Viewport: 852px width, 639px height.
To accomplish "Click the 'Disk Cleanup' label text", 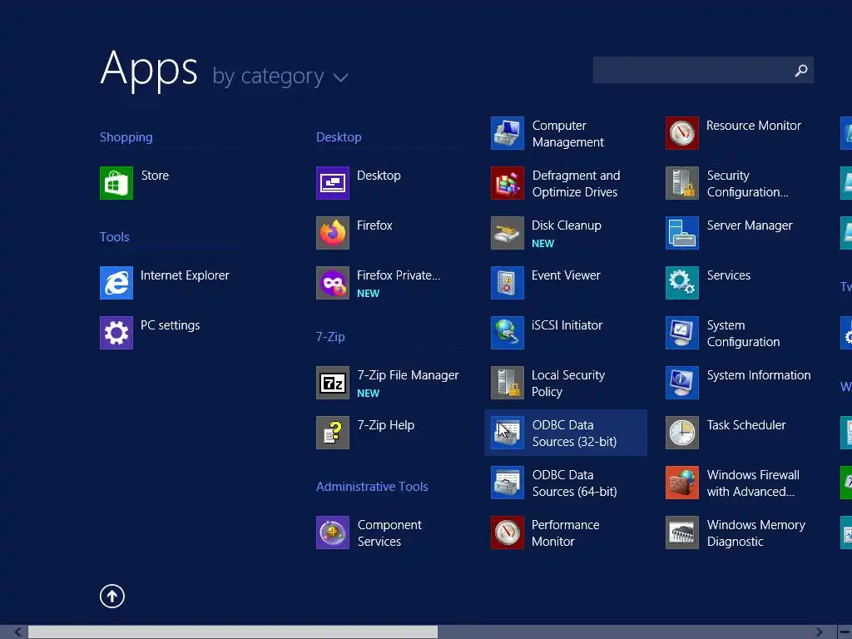I will coord(566,225).
